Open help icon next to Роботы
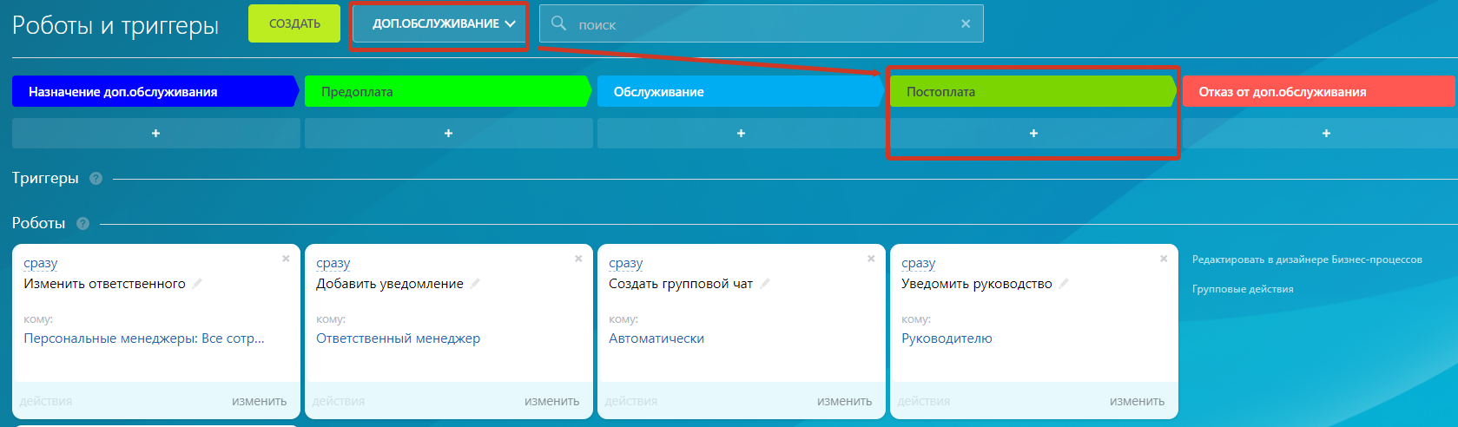Viewport: 1458px width, 427px height. point(82,223)
